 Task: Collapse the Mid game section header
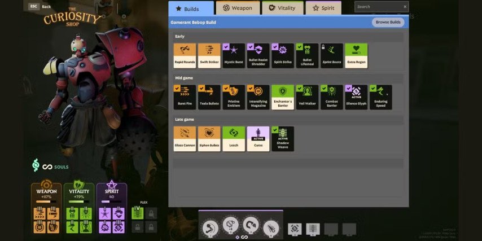click(x=288, y=77)
